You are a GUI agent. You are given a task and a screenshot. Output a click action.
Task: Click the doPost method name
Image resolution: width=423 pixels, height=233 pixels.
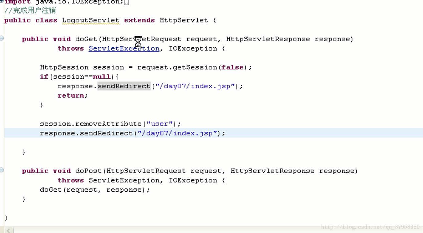[x=88, y=171]
